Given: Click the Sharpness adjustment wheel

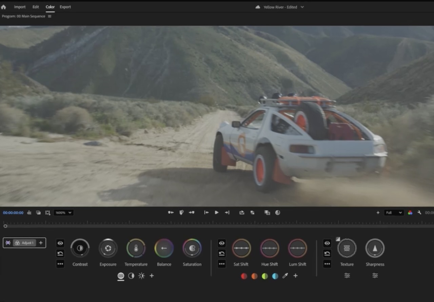Looking at the screenshot, I should (375, 248).
